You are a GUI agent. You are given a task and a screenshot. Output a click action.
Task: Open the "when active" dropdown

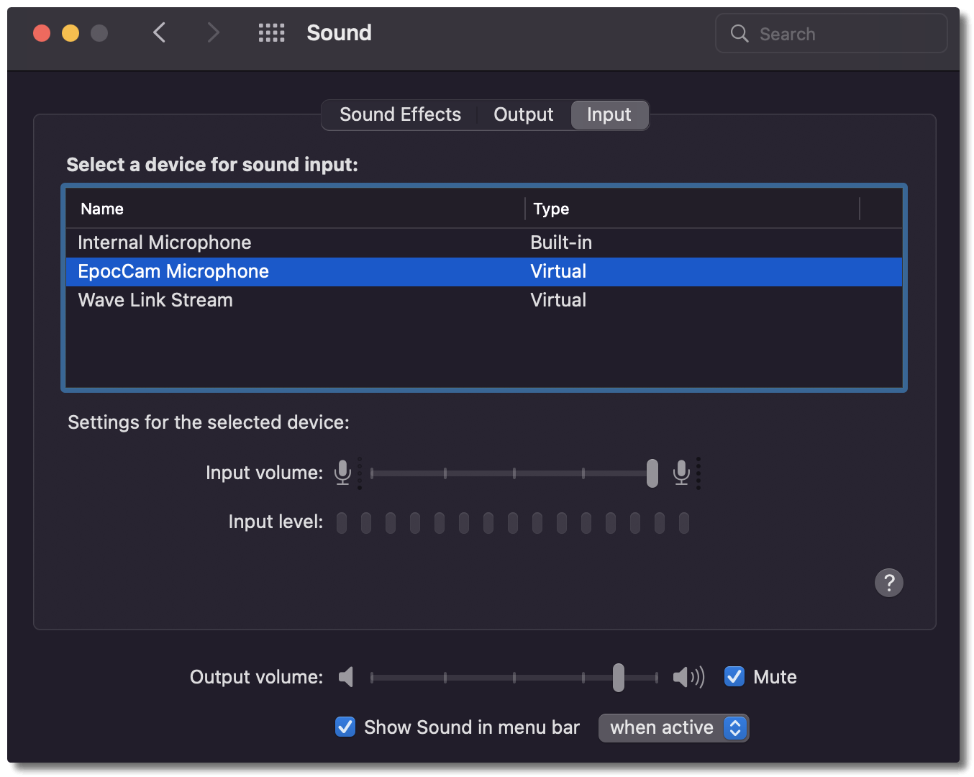pyautogui.click(x=673, y=728)
